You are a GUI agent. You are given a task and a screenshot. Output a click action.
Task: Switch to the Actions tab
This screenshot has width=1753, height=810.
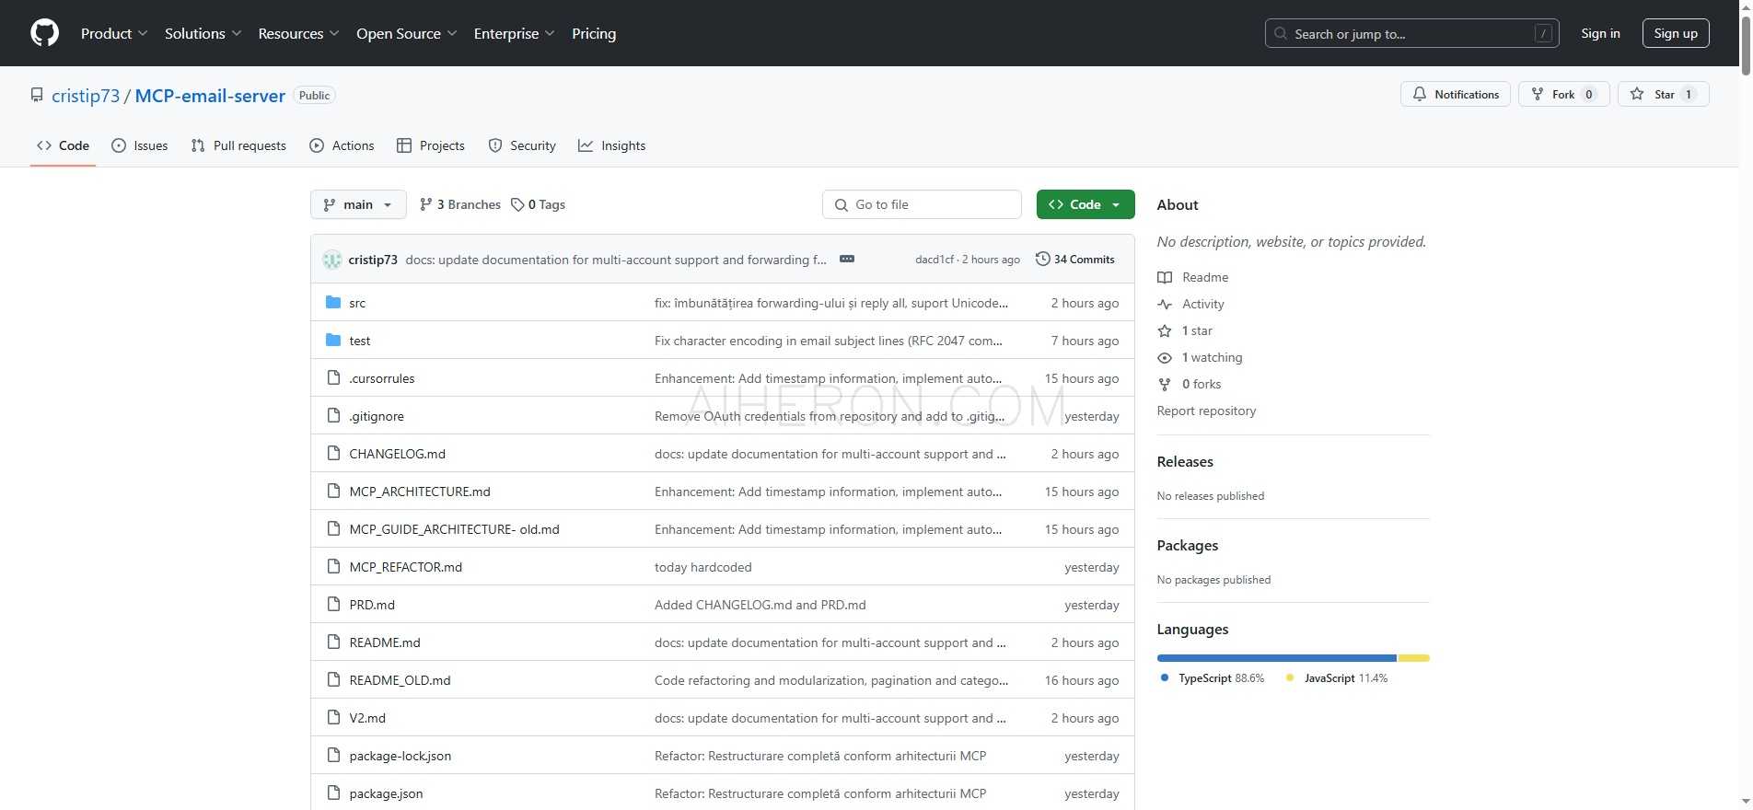click(x=342, y=145)
